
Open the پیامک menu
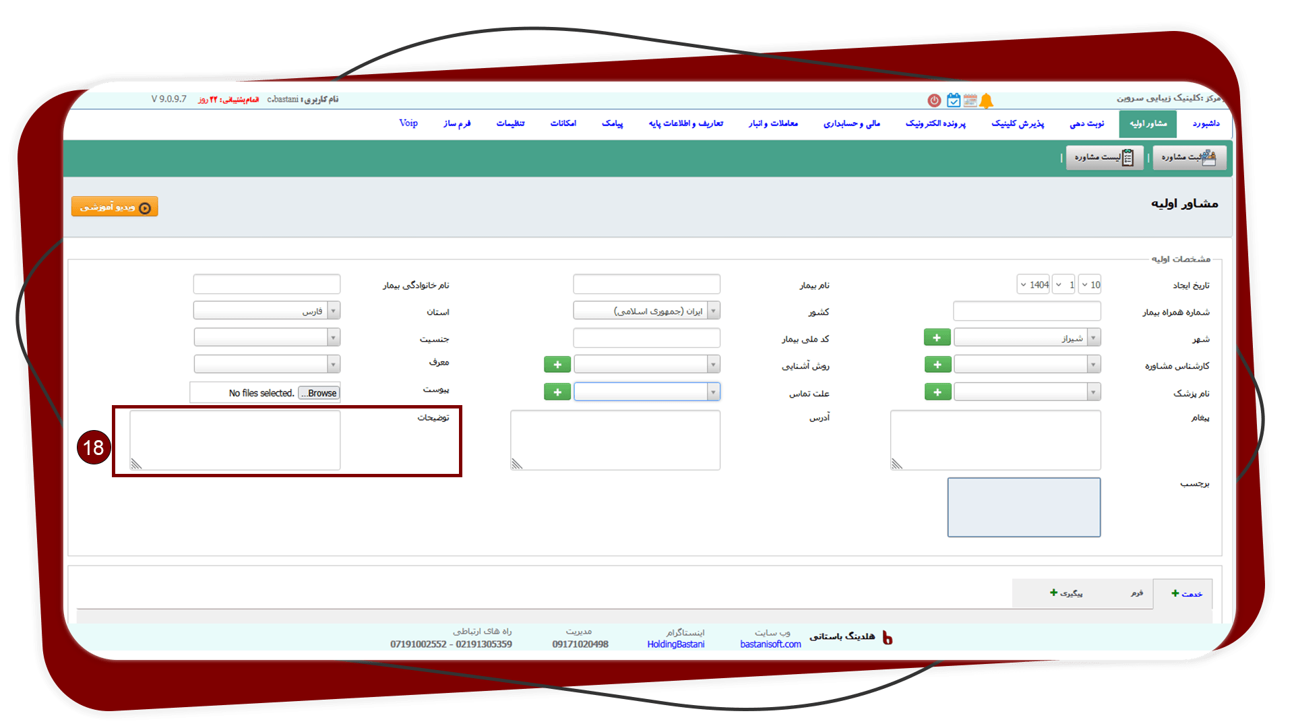tap(613, 124)
